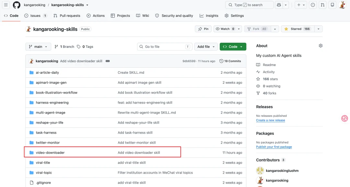Screen dimensions: 350x187
Task: Click the Pin button
Action: pyautogui.click(x=203, y=29)
